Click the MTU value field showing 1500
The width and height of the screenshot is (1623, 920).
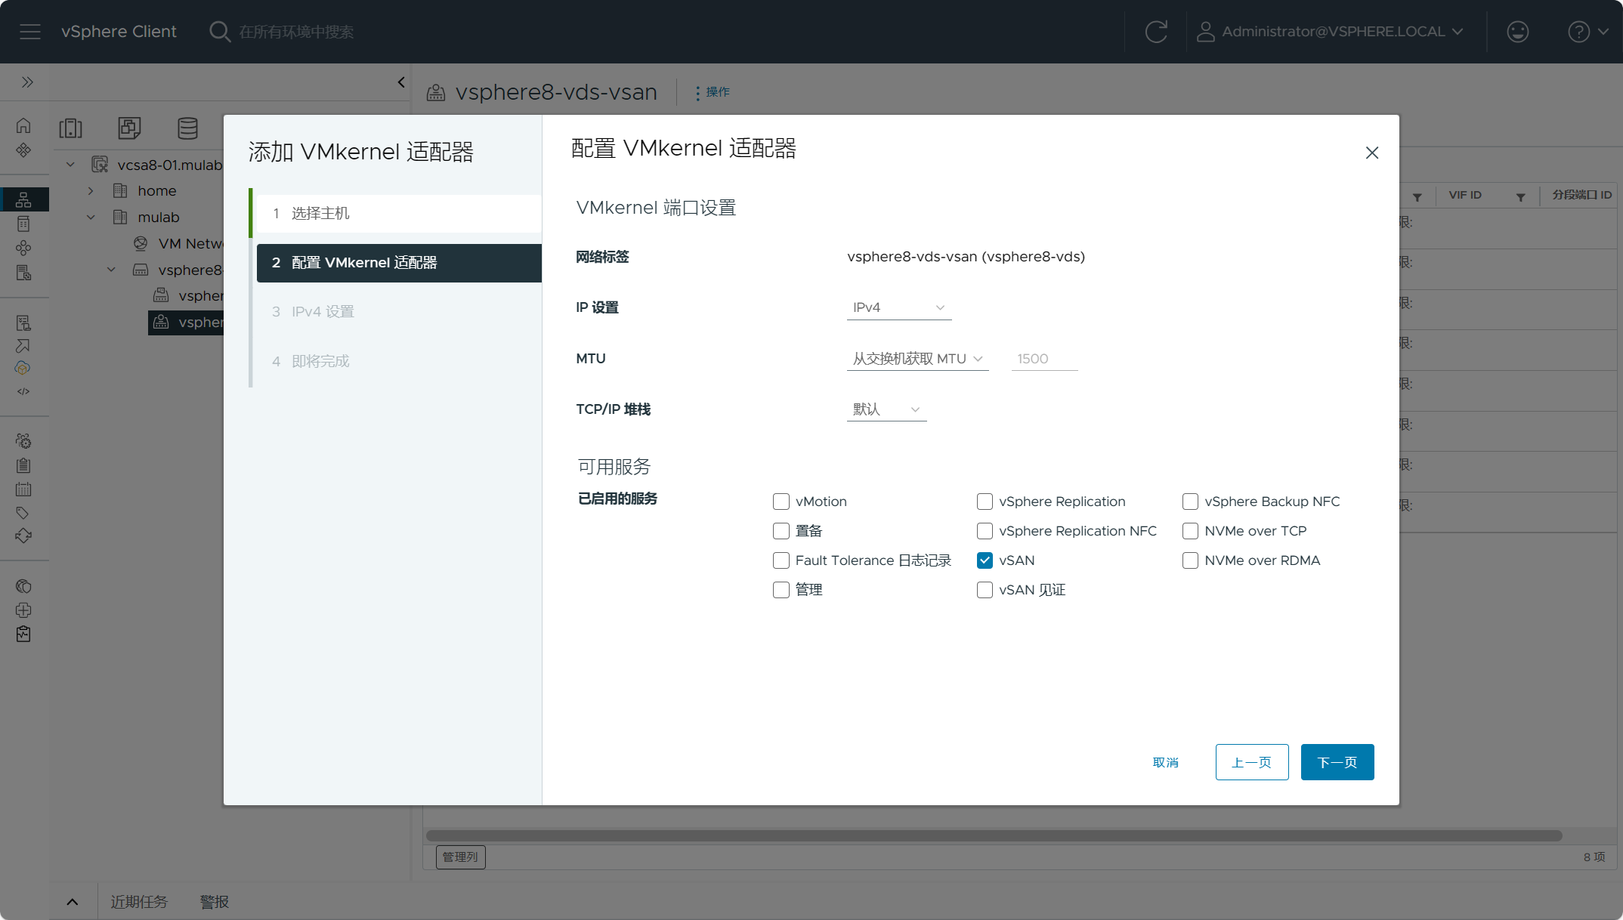[x=1044, y=359]
